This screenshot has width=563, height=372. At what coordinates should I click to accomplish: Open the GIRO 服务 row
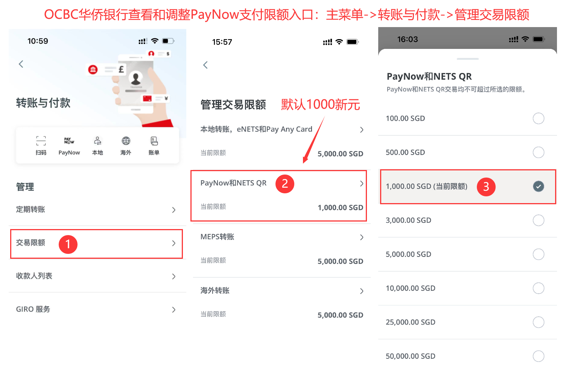(x=97, y=309)
